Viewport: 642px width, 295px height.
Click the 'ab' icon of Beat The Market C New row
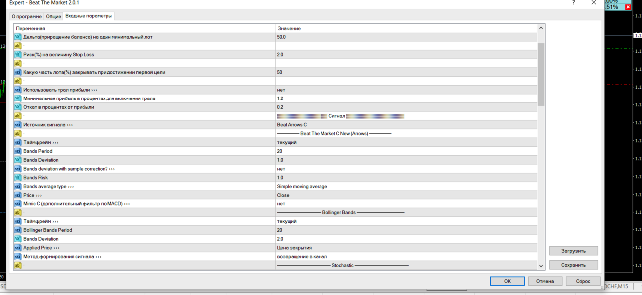(18, 134)
